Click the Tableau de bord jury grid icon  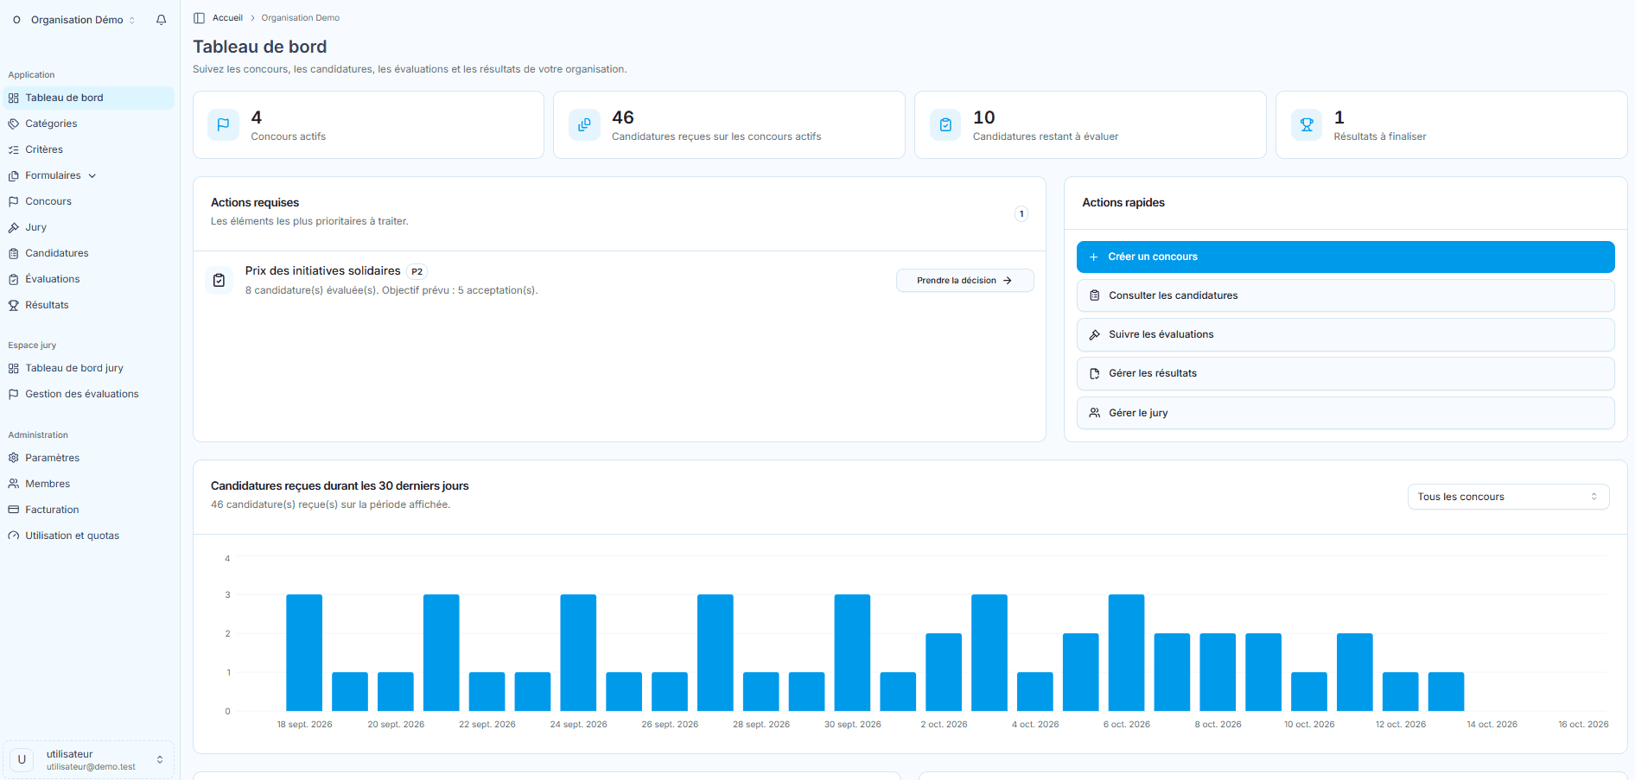[x=14, y=368]
